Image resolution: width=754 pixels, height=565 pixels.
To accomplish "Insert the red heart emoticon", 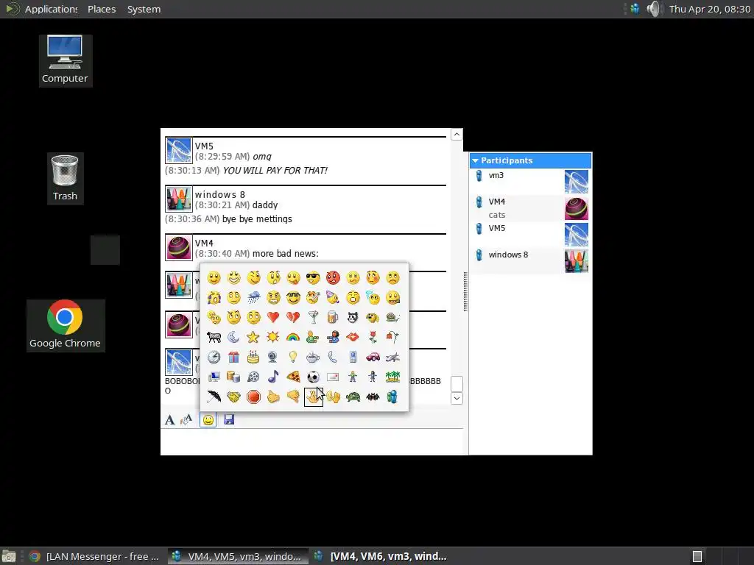I will point(273,318).
